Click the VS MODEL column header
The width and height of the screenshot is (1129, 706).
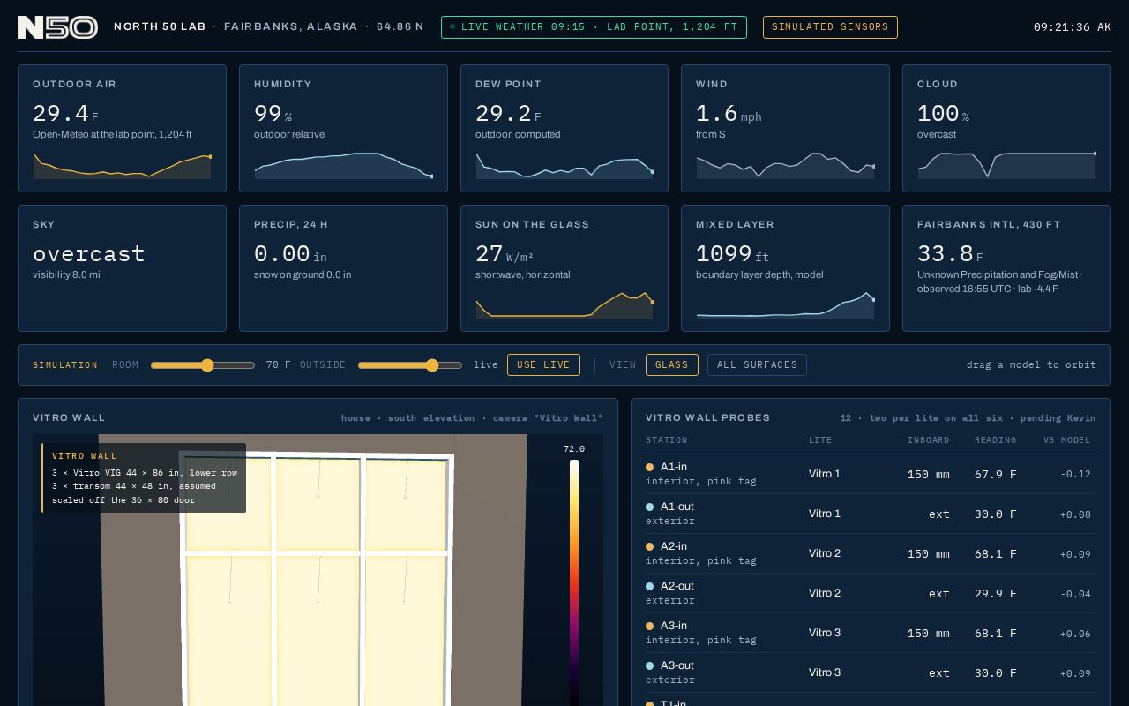tap(1067, 440)
